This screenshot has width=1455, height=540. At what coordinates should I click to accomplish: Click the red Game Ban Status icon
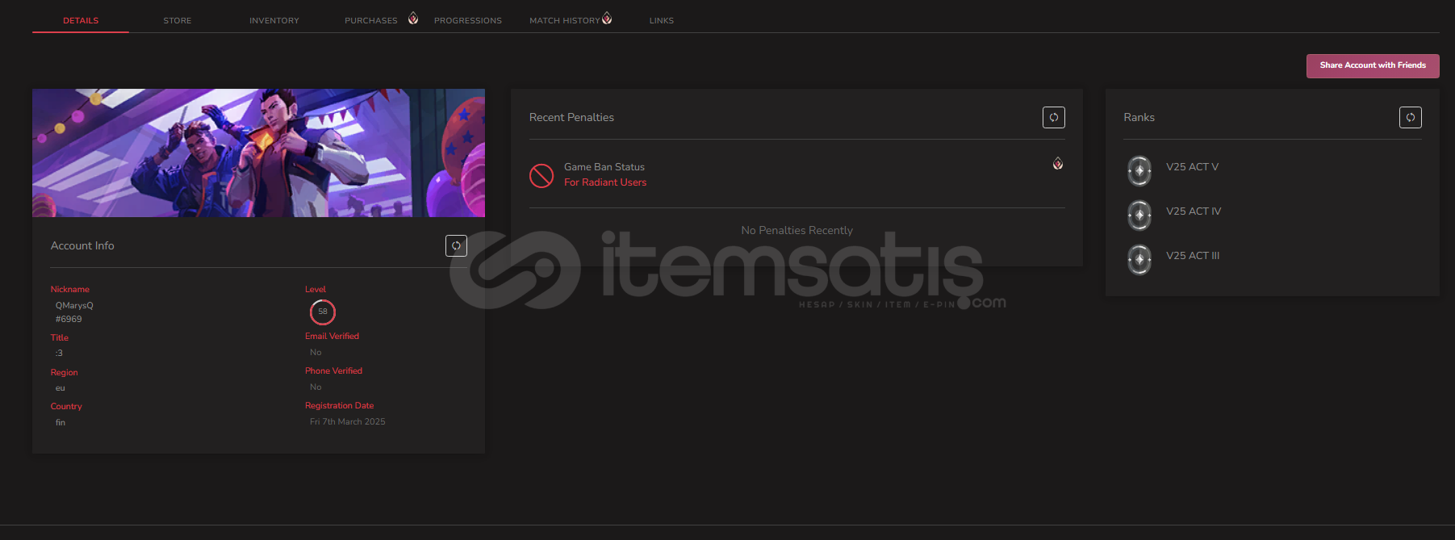pyautogui.click(x=541, y=175)
